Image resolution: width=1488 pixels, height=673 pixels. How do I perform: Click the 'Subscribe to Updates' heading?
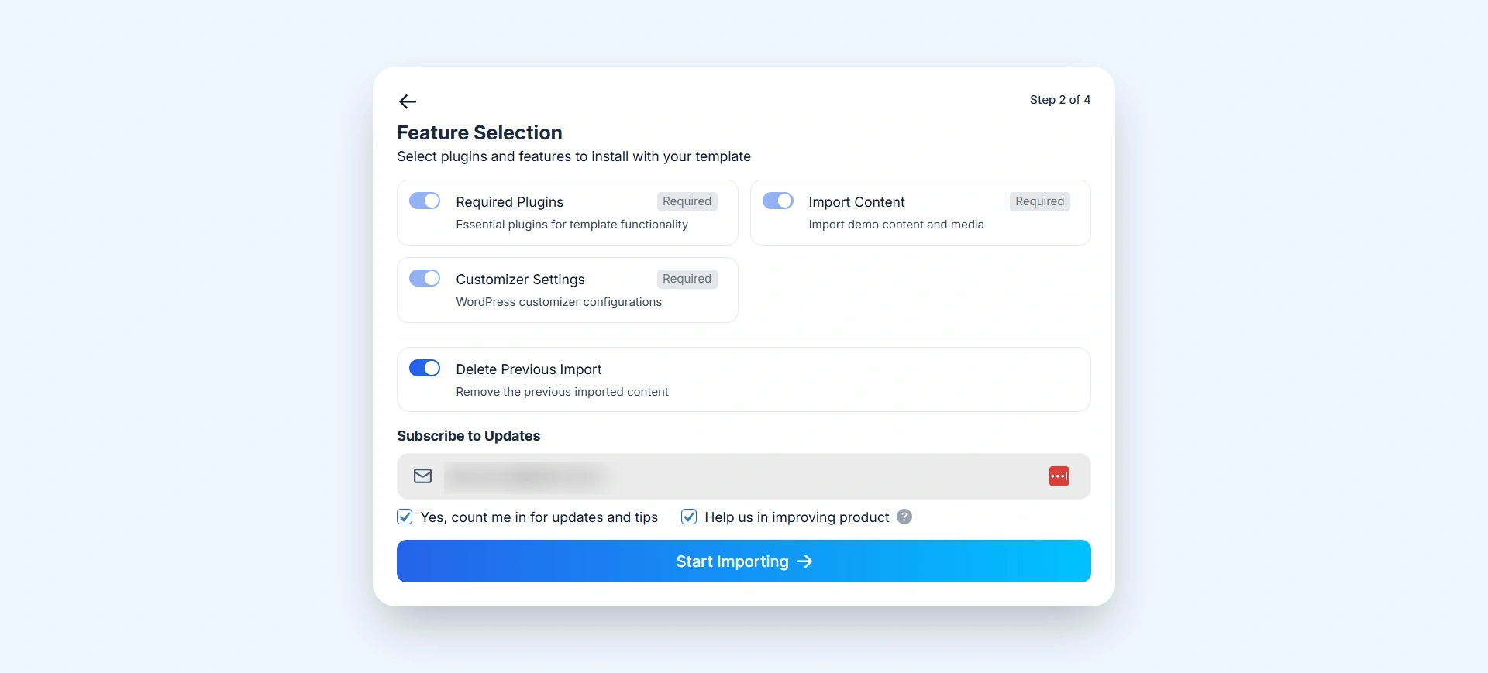click(469, 436)
